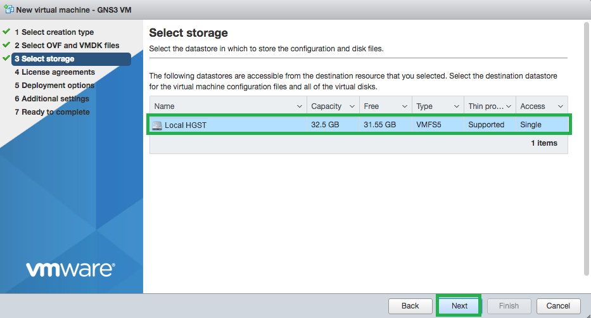
Task: Cancel the new virtual machine wizard
Action: click(558, 306)
